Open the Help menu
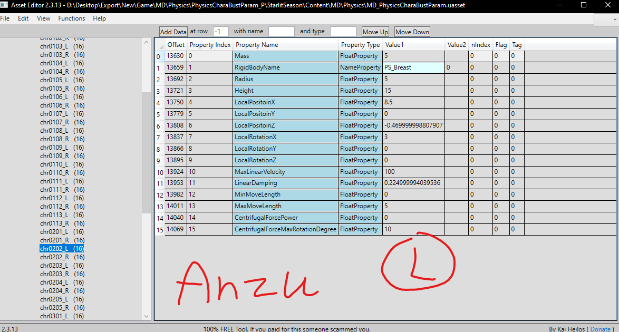The height and width of the screenshot is (332, 619). [x=100, y=18]
